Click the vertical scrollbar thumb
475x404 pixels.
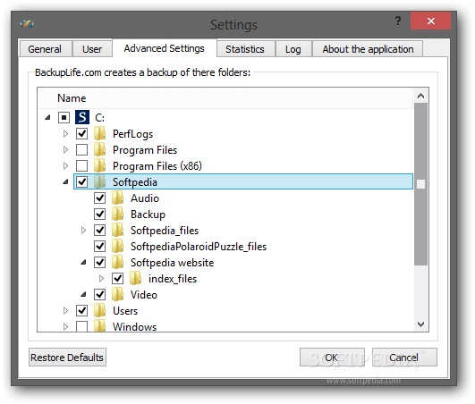click(420, 184)
